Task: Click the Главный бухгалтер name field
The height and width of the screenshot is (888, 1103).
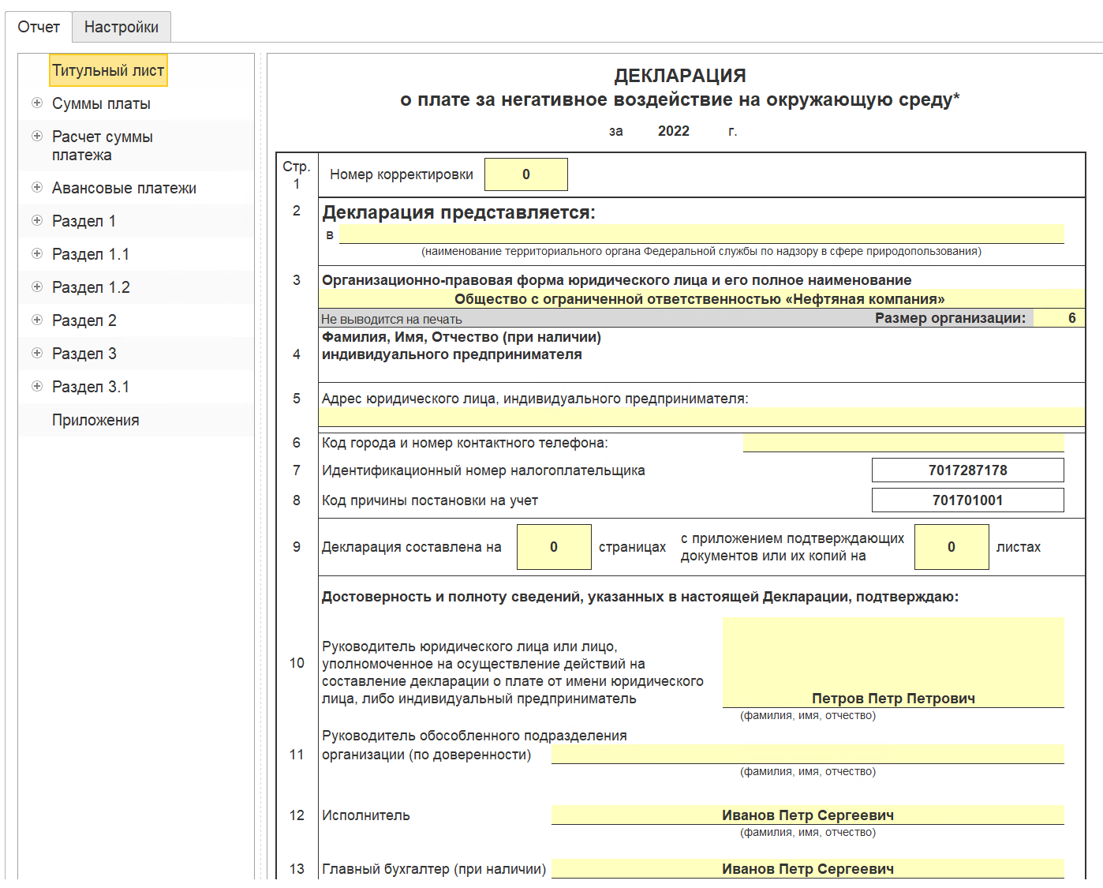Action: (808, 869)
